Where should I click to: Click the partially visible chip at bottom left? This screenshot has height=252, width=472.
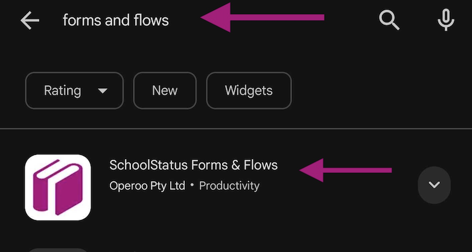[x=58, y=250]
